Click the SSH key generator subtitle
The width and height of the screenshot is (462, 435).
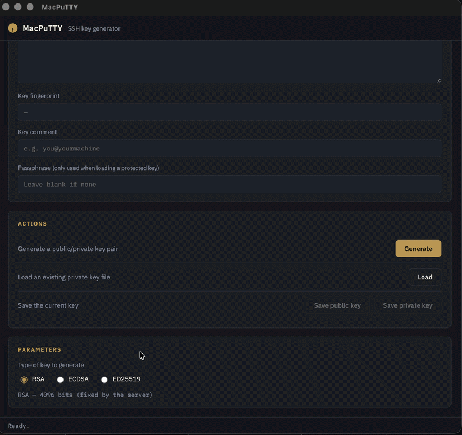pyautogui.click(x=94, y=28)
